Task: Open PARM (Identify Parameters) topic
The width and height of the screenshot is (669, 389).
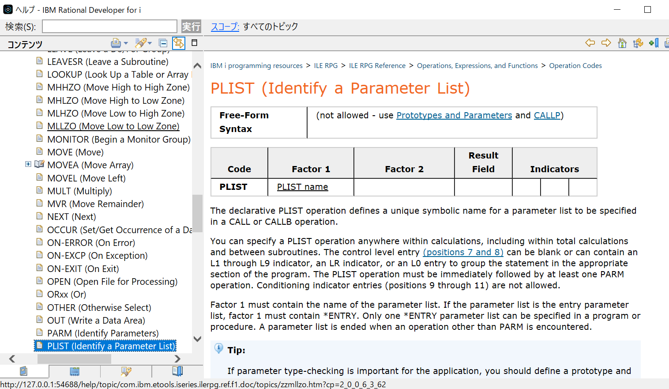Action: click(x=103, y=333)
